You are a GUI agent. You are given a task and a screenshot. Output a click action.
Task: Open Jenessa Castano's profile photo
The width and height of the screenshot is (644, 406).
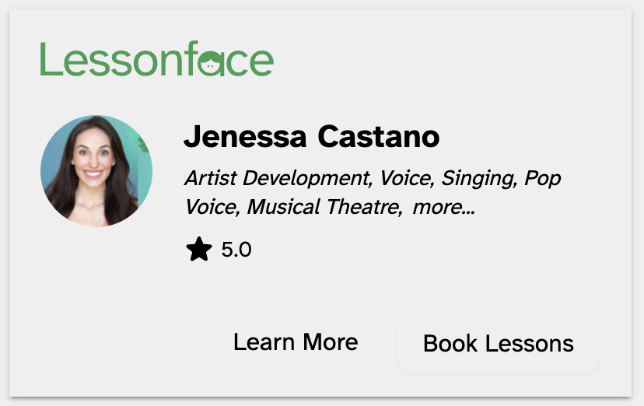point(96,171)
